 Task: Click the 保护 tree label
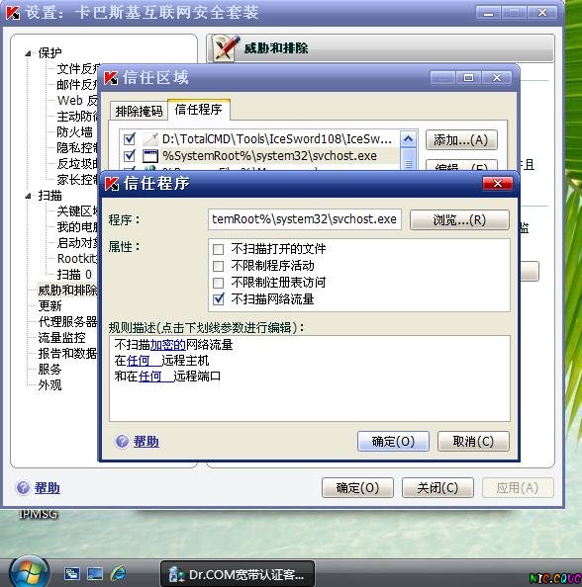pyautogui.click(x=49, y=52)
